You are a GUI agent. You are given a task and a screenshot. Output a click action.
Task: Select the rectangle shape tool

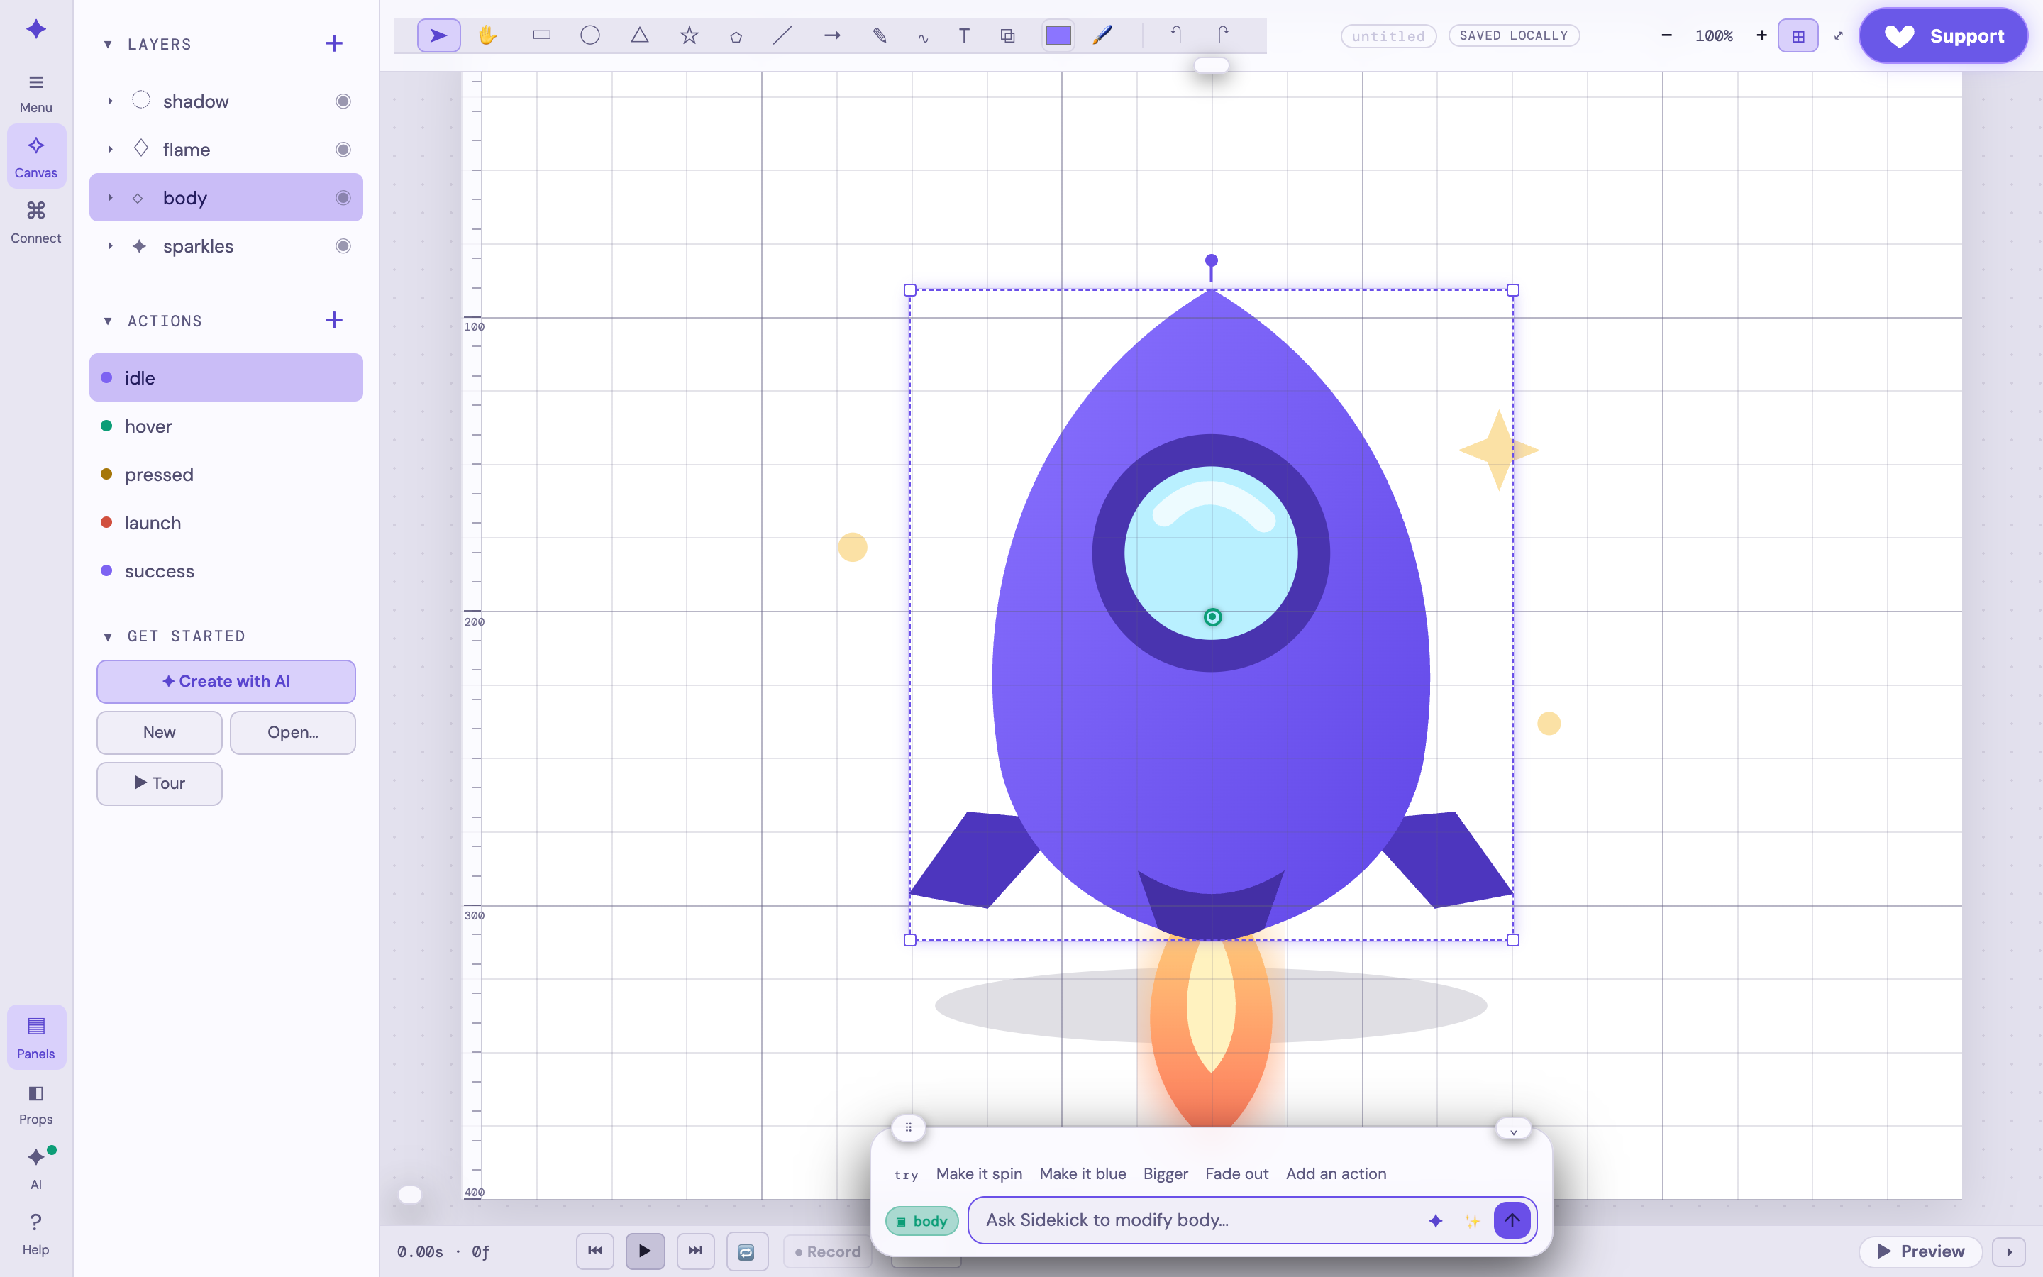(x=541, y=35)
